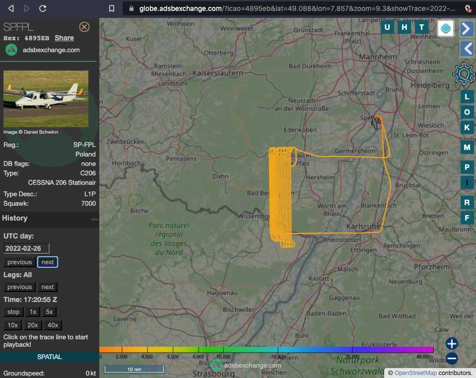Reload the page
The width and height of the screenshot is (476, 378).
43,8
